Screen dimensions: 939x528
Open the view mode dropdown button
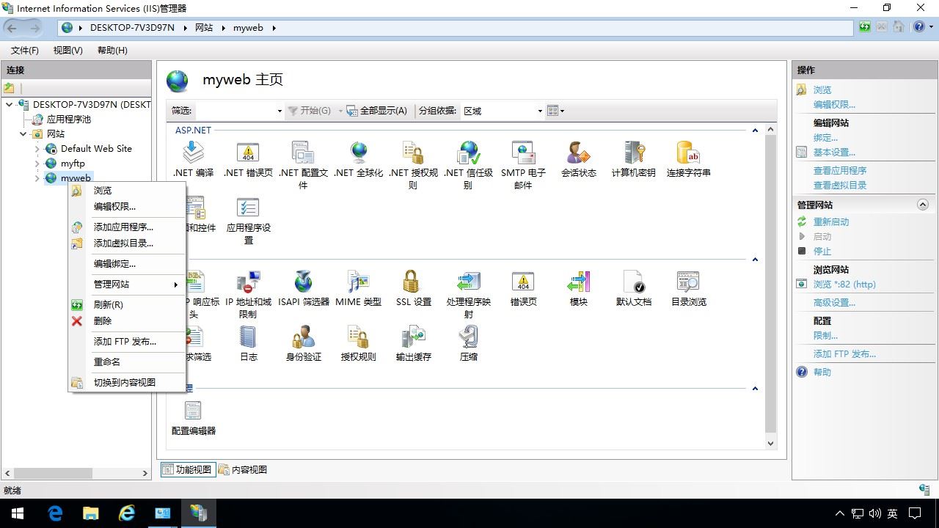coord(556,111)
